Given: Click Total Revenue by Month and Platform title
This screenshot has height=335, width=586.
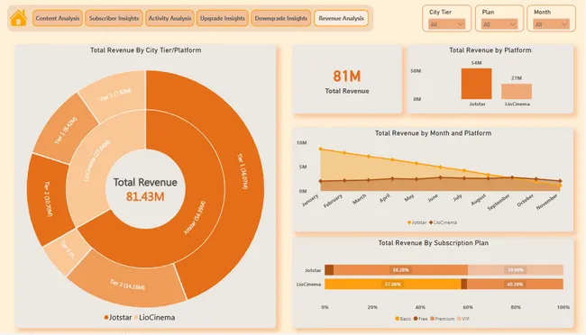Looking at the screenshot, I should click(x=433, y=133).
